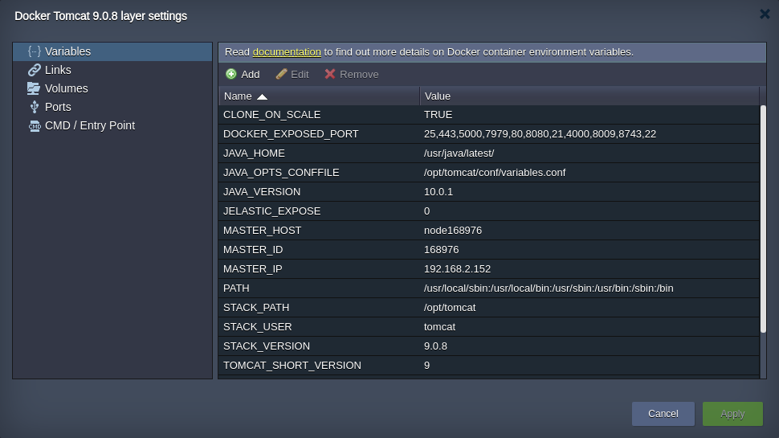Select the STACK_USER variable name
This screenshot has width=779, height=438.
pos(257,327)
